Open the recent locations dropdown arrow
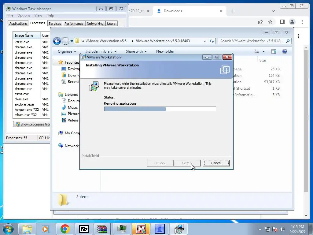 [72, 41]
